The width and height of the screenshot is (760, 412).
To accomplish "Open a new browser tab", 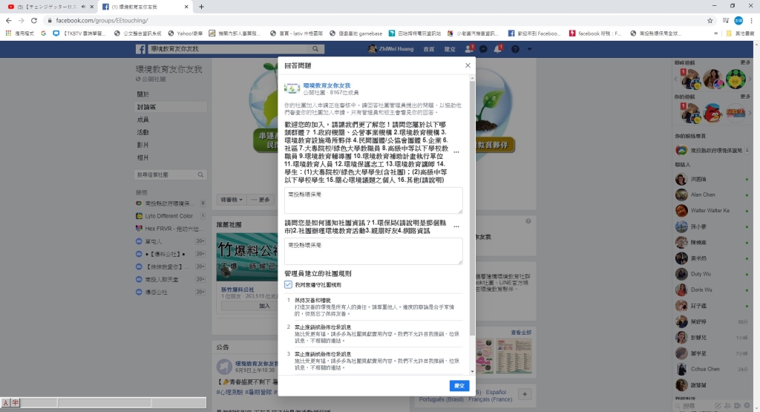I will [201, 7].
